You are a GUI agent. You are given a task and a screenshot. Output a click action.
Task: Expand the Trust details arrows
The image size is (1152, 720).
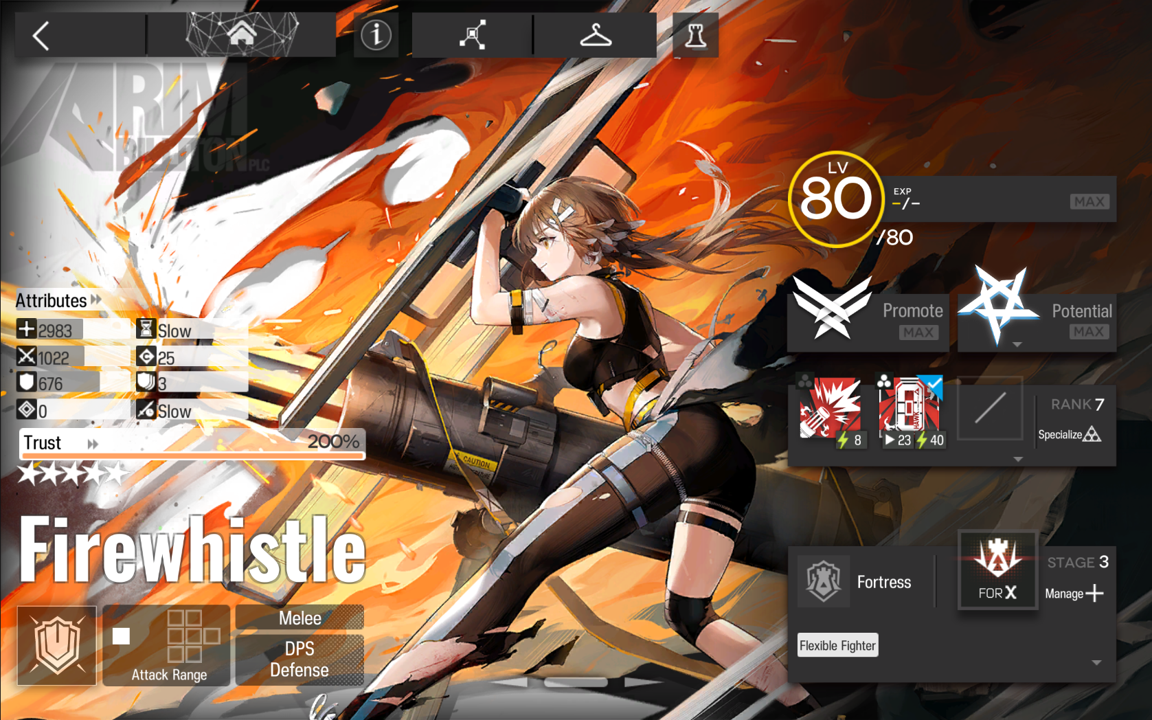(x=93, y=444)
